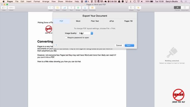Viewport: 190px width, 107px height.
Task: Click the Table toolbar icon
Action: coord(57,8)
